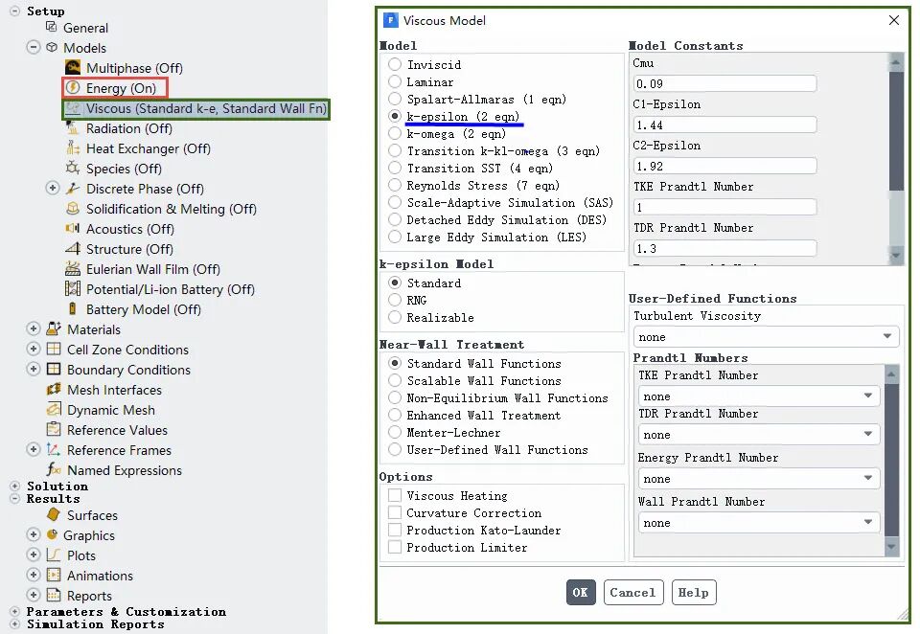Image resolution: width=920 pixels, height=634 pixels.
Task: Click OK in the Viscous Model dialog
Action: 581,592
